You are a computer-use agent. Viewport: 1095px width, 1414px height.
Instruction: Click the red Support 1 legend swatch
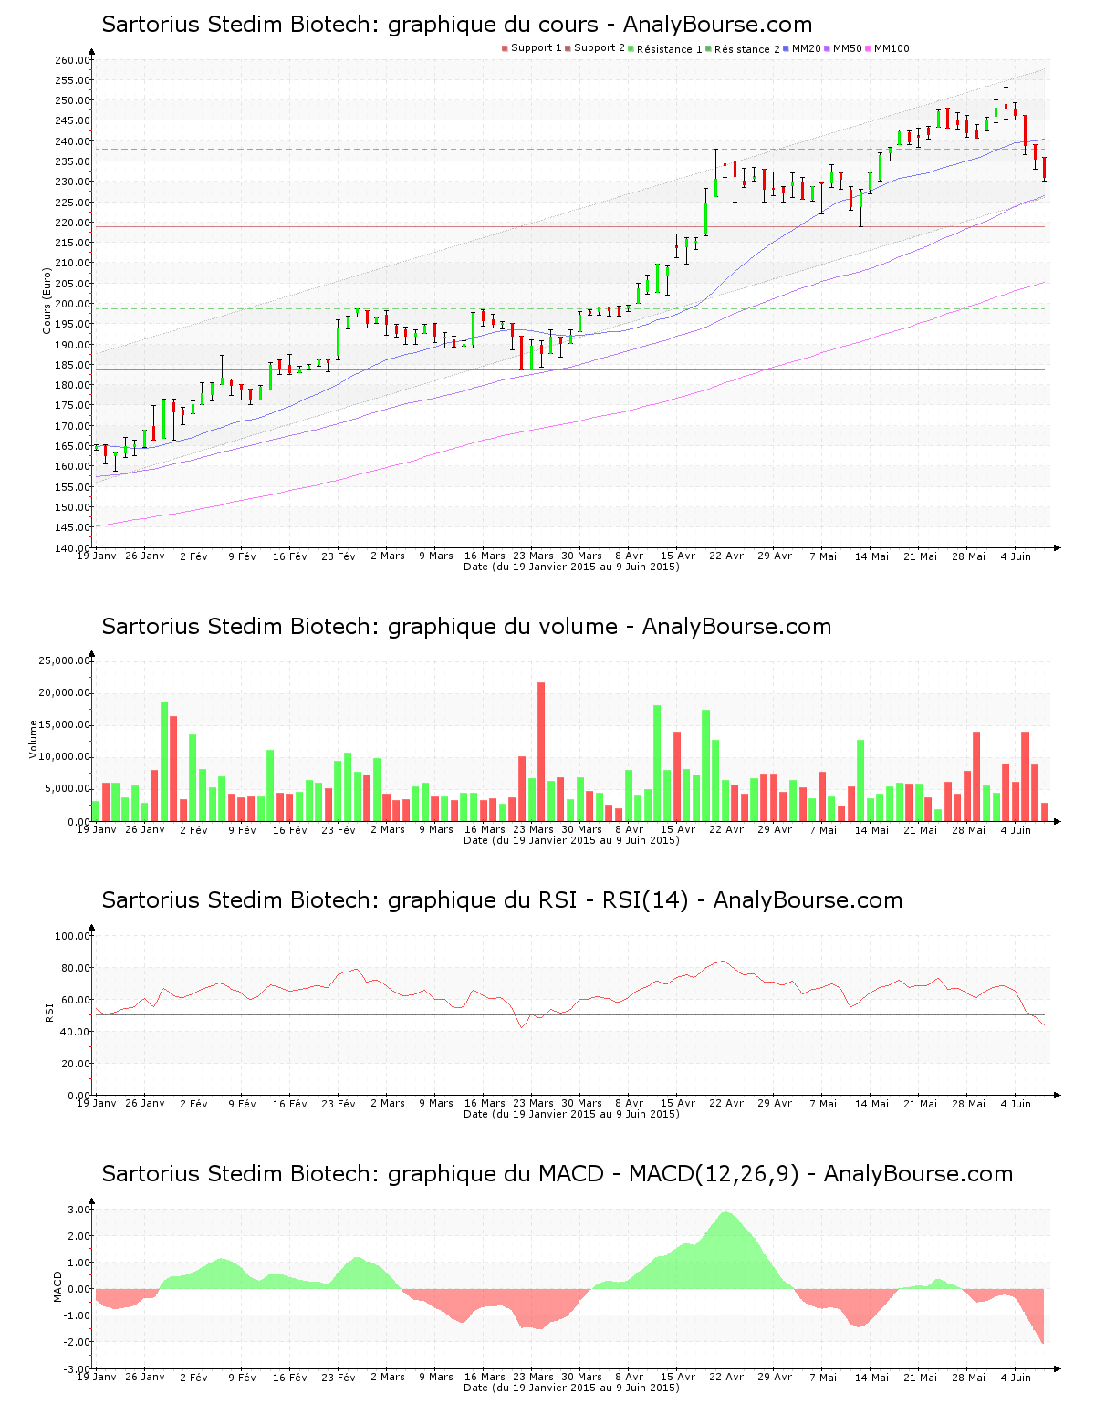[x=505, y=48]
